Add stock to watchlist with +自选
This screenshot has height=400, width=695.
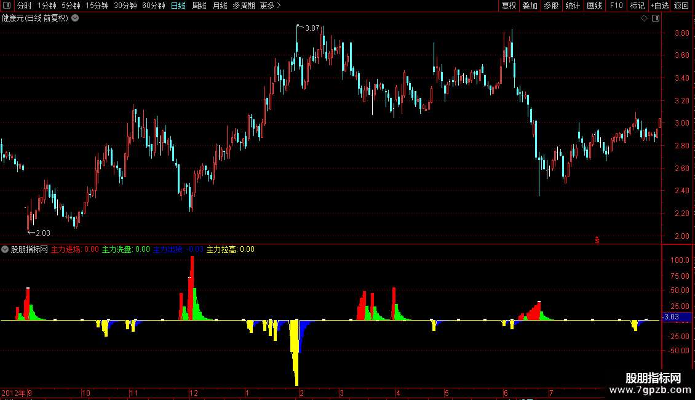[659, 6]
